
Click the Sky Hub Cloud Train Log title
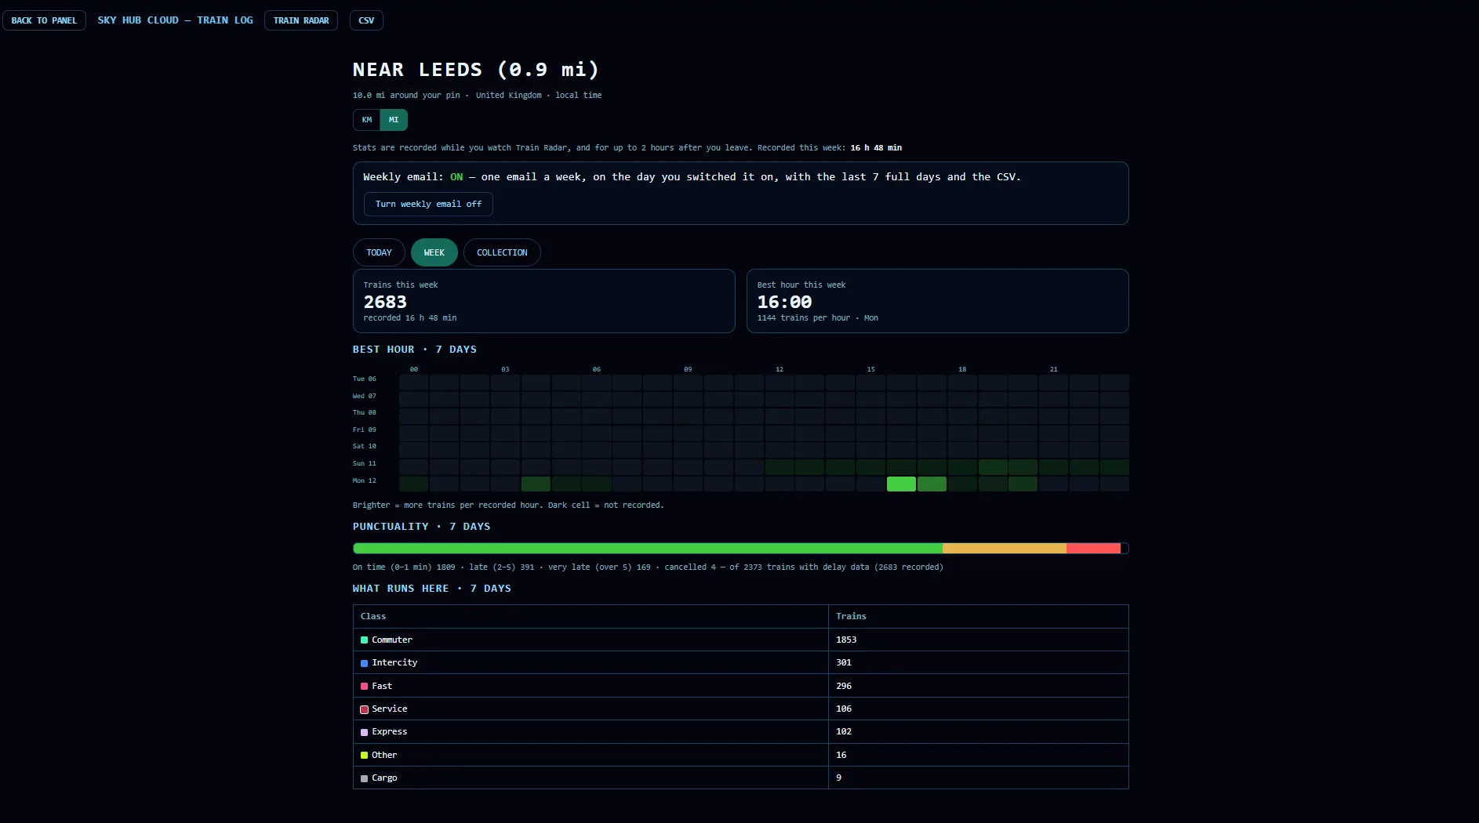coord(176,20)
